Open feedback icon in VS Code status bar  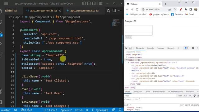click(x=113, y=110)
